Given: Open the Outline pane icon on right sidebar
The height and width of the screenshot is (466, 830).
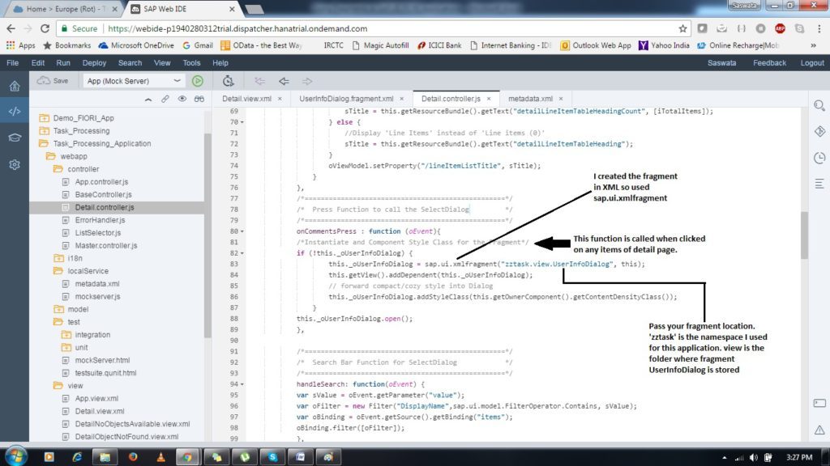Looking at the screenshot, I should (x=819, y=184).
